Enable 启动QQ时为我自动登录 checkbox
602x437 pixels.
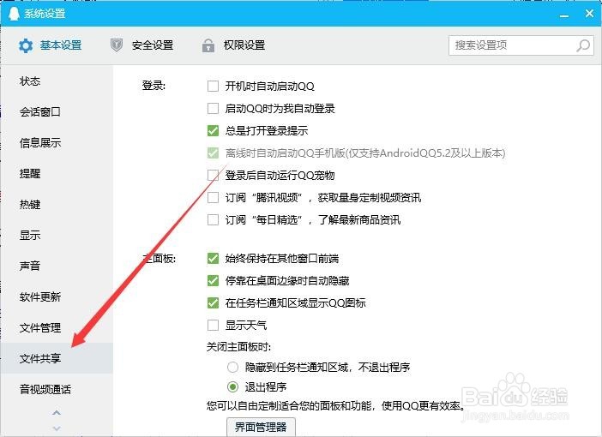pyautogui.click(x=213, y=108)
